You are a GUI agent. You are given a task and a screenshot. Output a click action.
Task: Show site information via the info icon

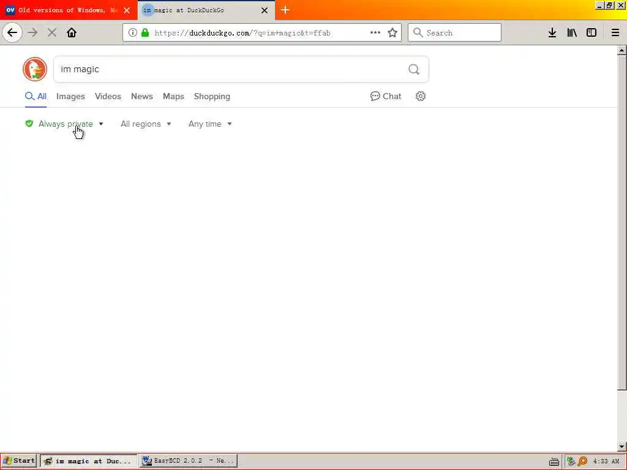pos(133,33)
